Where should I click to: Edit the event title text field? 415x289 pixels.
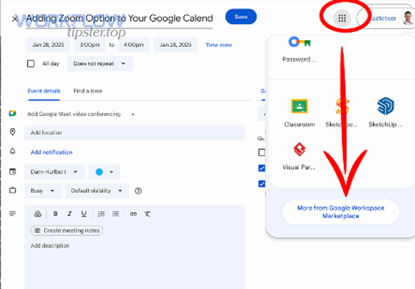[x=119, y=18]
